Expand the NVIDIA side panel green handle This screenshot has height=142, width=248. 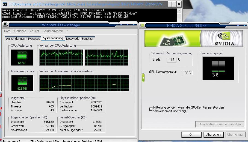tap(143, 78)
